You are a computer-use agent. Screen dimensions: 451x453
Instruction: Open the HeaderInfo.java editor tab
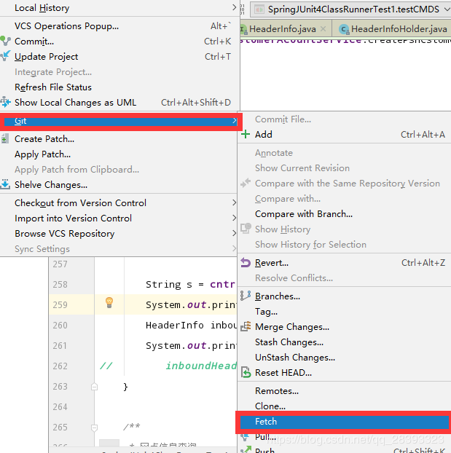click(x=283, y=29)
